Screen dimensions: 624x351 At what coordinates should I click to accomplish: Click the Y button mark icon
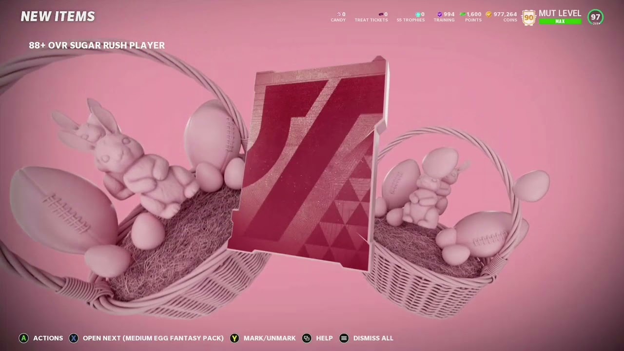click(x=234, y=338)
